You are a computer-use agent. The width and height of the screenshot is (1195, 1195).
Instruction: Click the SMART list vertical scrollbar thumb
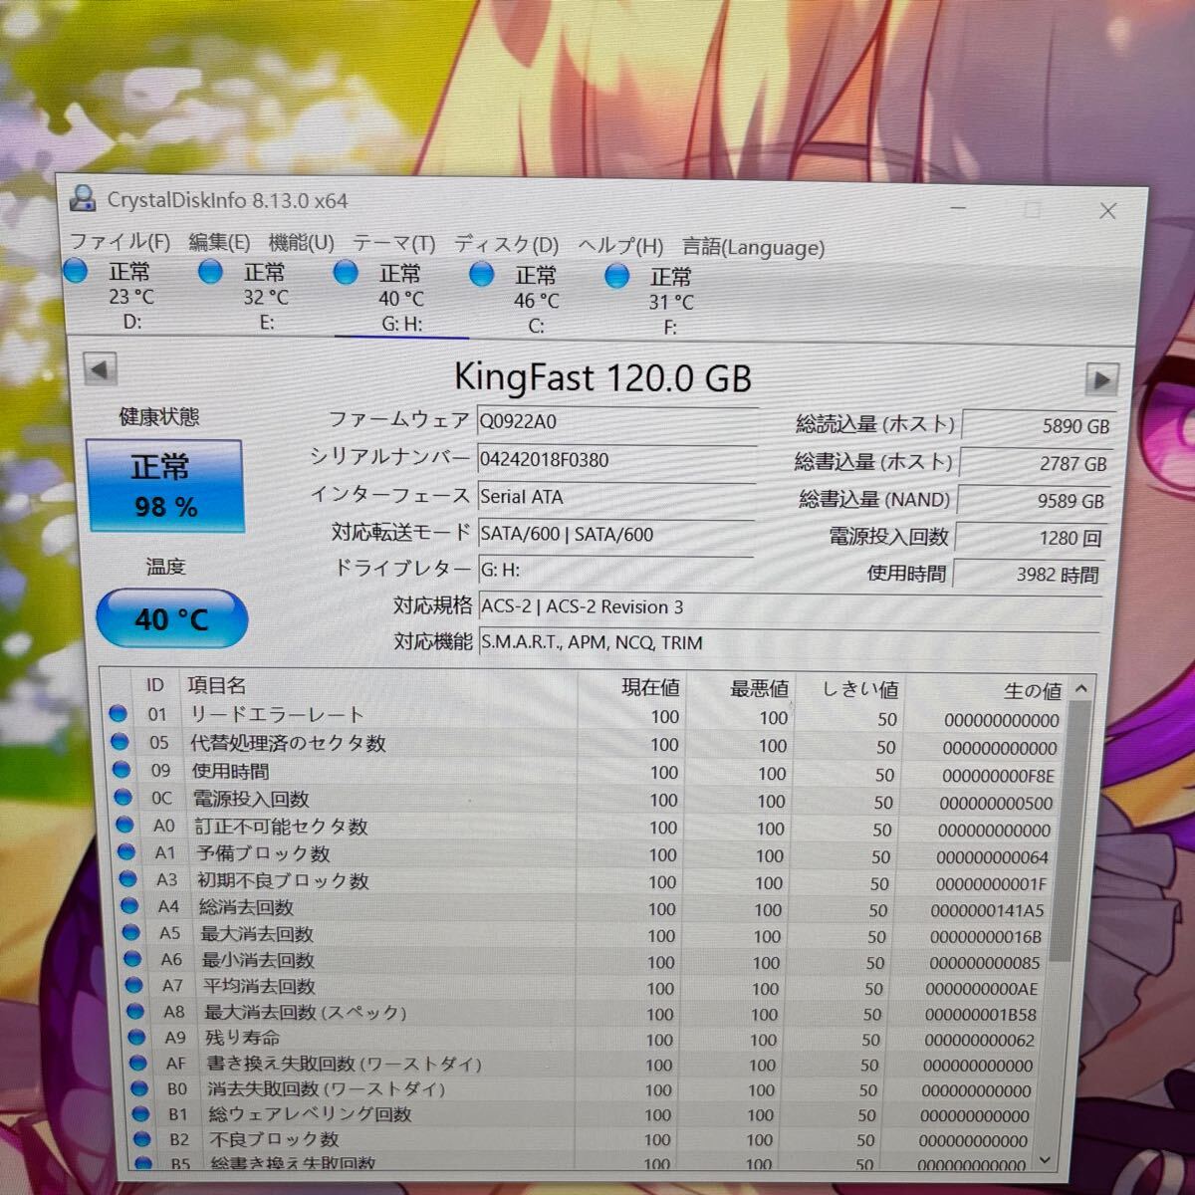[1073, 829]
